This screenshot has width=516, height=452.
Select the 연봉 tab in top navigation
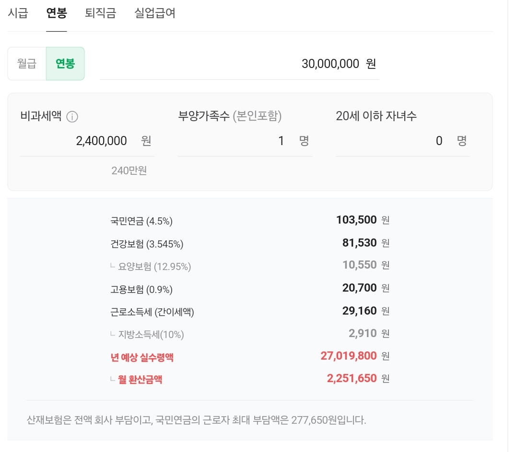click(56, 13)
